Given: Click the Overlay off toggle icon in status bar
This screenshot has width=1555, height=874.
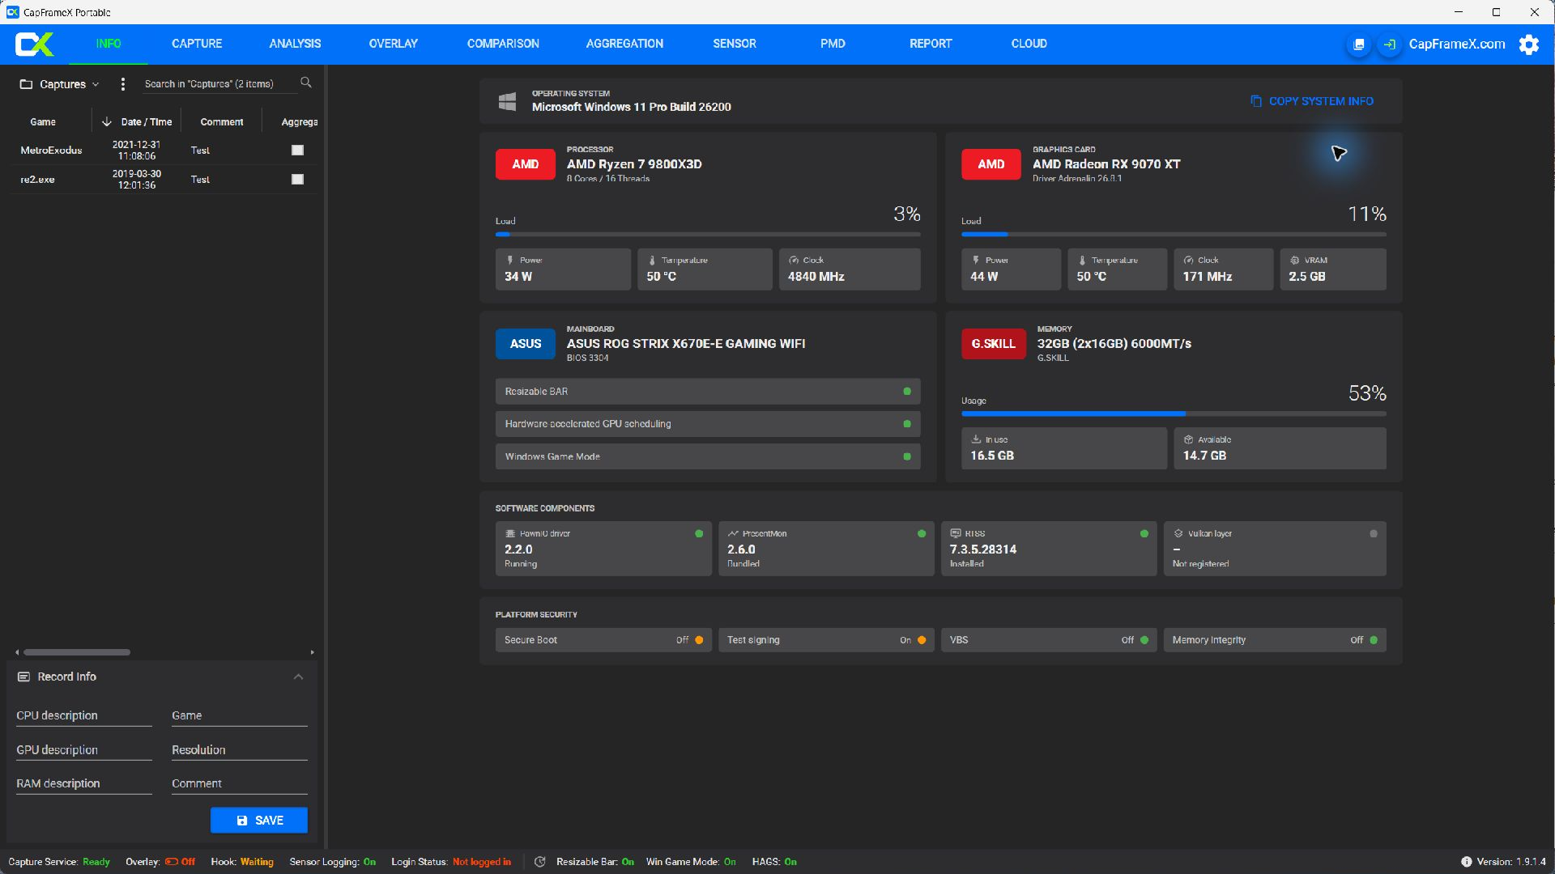Looking at the screenshot, I should tap(171, 862).
